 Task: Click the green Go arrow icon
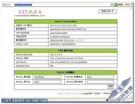coord(116,5)
